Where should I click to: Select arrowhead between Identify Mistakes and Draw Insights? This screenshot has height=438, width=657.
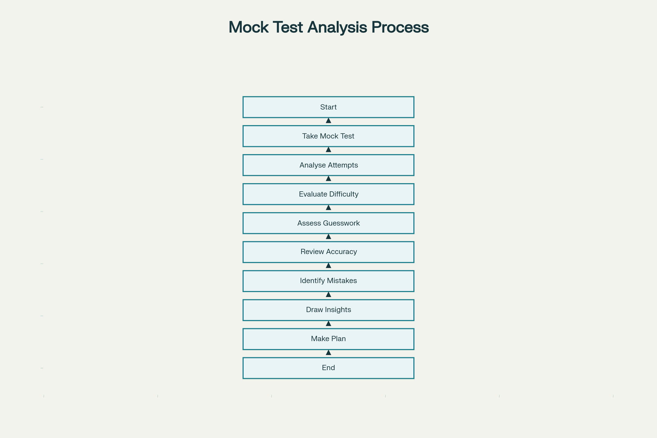[x=328, y=295]
